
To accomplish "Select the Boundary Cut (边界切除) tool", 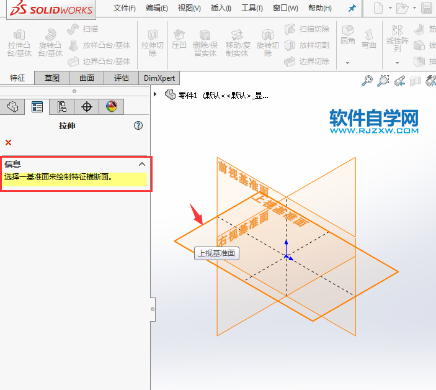I will (307, 61).
